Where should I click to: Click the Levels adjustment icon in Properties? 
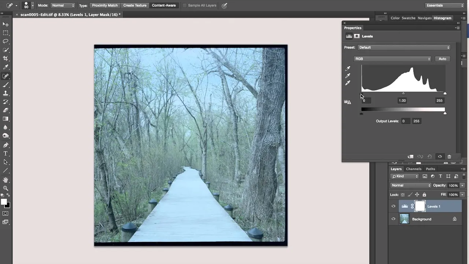pyautogui.click(x=349, y=36)
